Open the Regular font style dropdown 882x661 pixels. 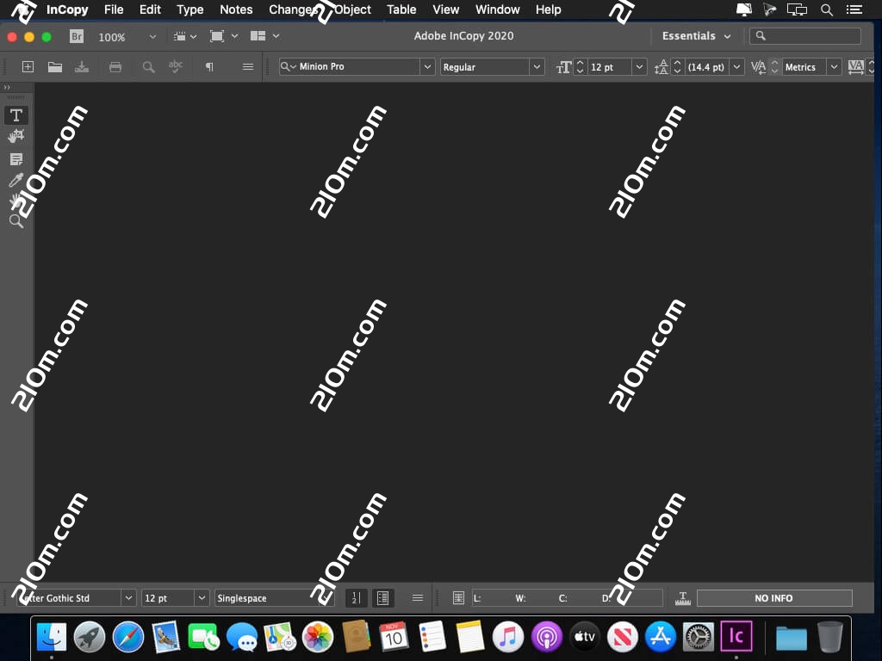537,67
